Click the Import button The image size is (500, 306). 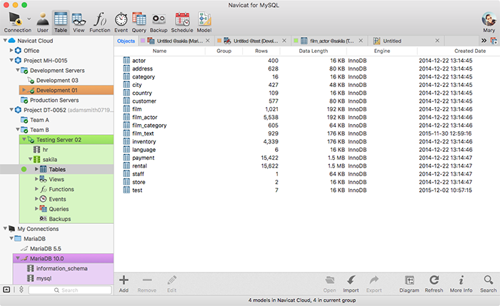351,284
